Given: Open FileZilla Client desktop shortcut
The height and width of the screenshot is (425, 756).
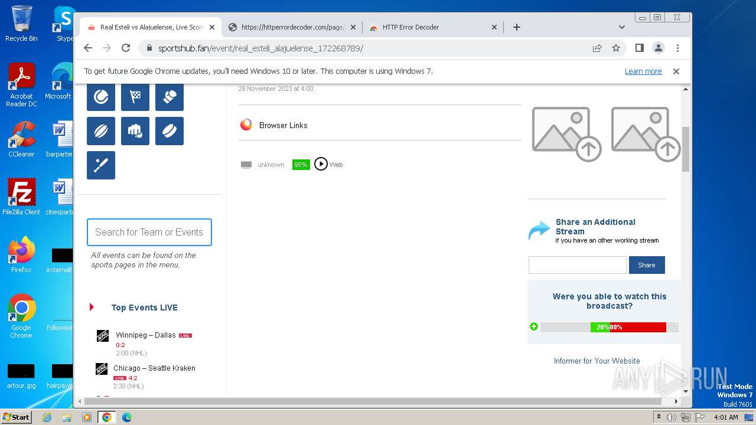Looking at the screenshot, I should tap(21, 197).
